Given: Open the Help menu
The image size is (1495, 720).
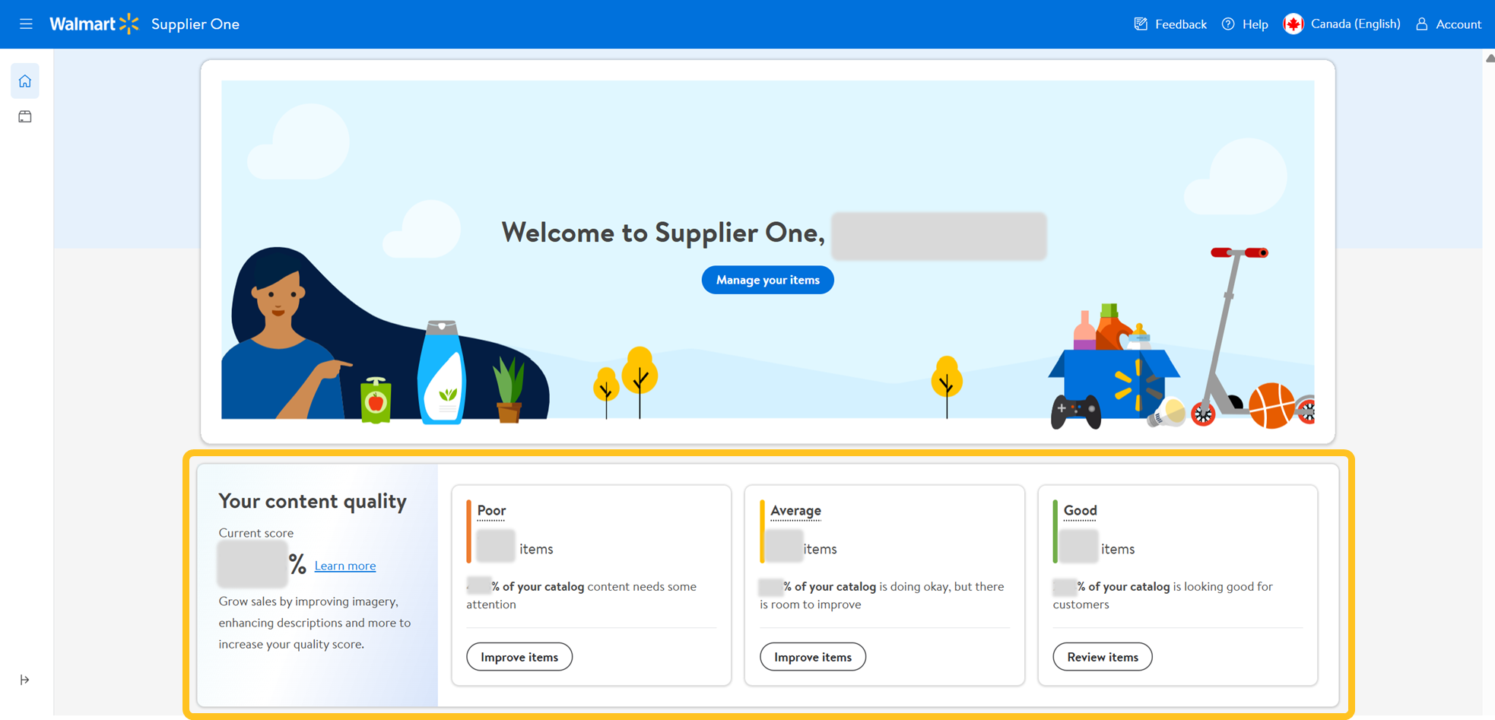Looking at the screenshot, I should coord(1245,24).
